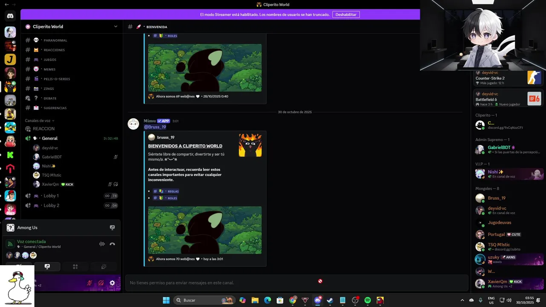Share screen button in voice panel
Screen dimensions: 546x307
[x=47, y=266]
